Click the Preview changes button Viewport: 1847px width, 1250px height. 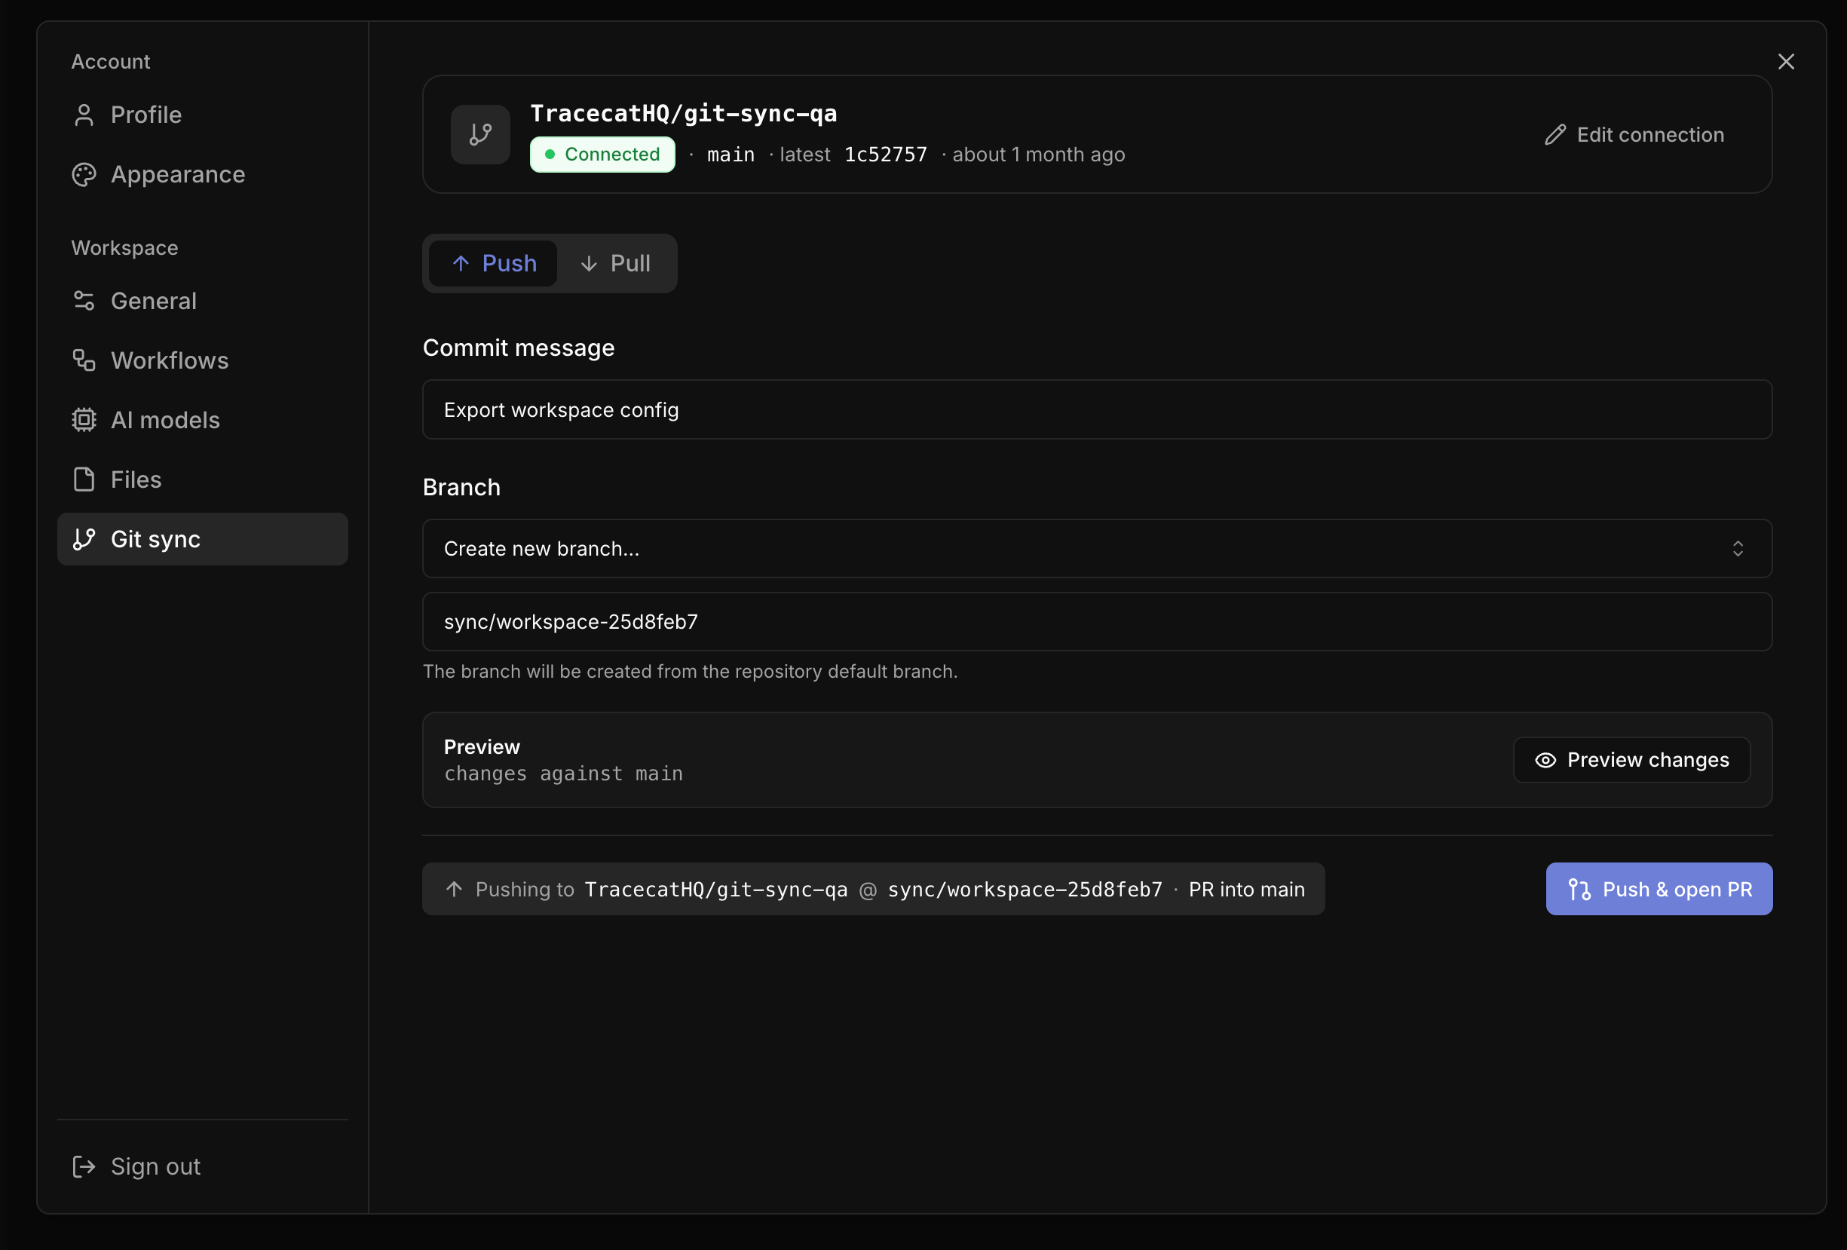(x=1631, y=761)
